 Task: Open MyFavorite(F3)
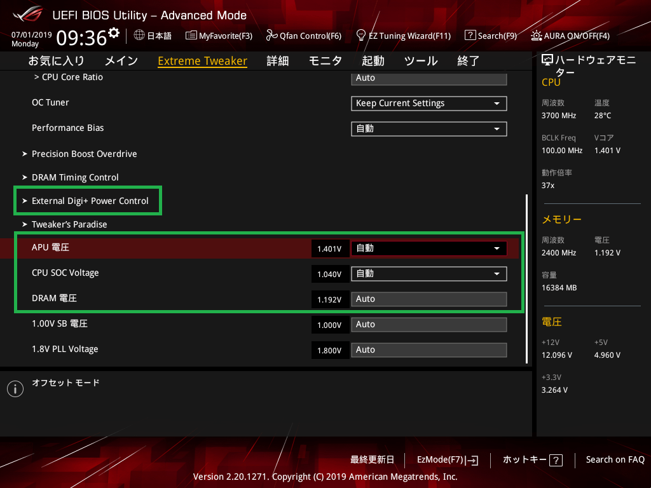point(219,36)
